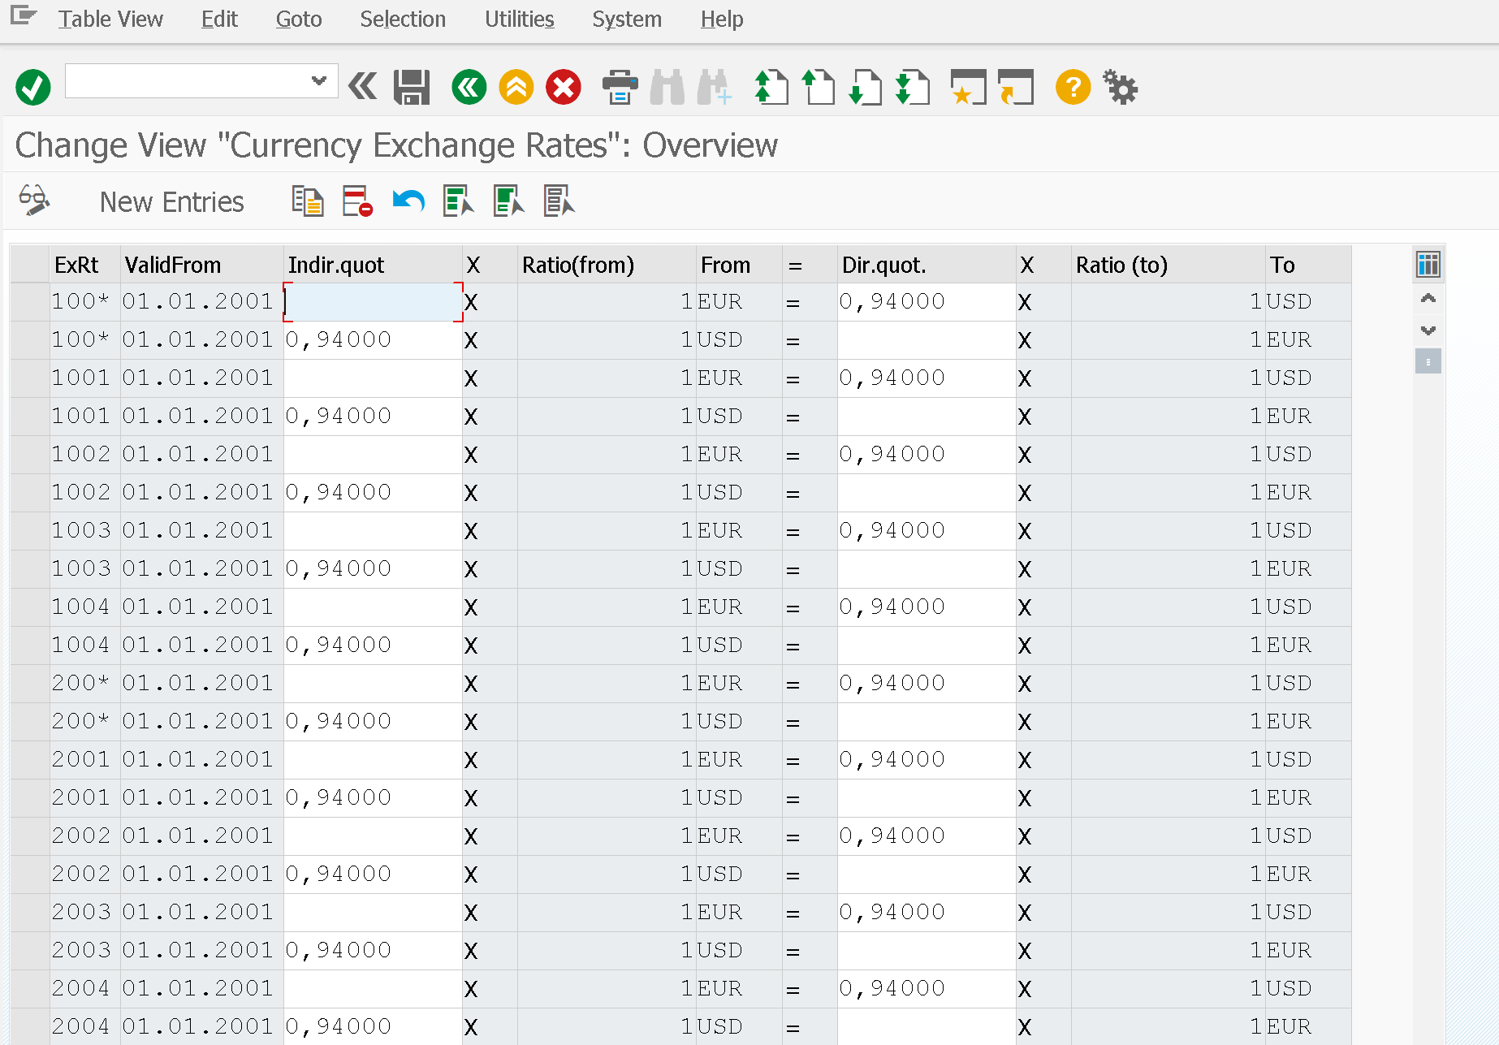Click the Select All icon

[459, 201]
